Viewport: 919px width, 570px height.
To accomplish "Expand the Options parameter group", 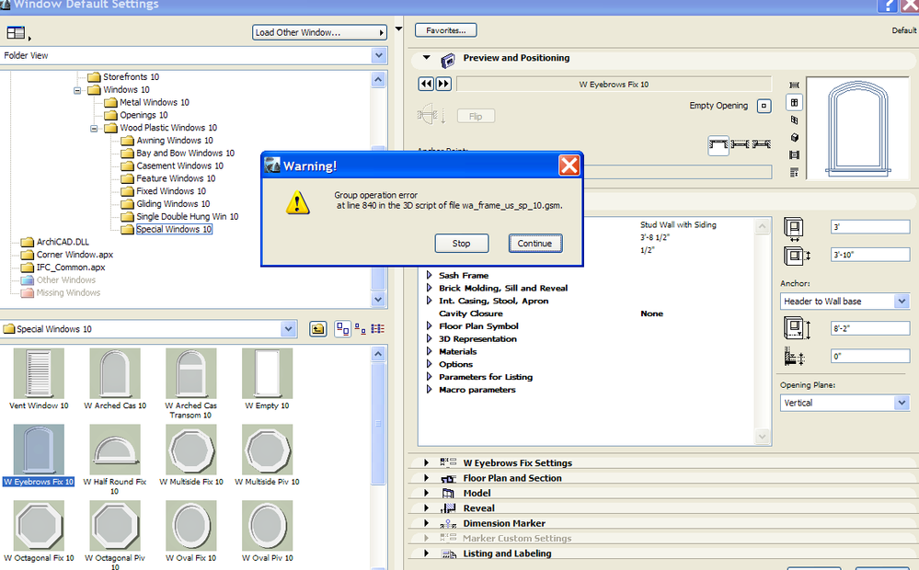I will (x=429, y=364).
